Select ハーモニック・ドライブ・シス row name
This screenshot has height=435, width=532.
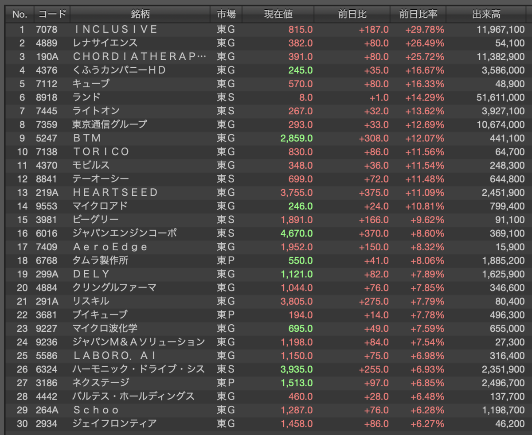[x=139, y=369]
